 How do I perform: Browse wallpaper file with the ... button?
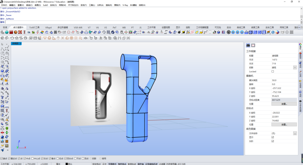pyautogui.click(x=295, y=133)
